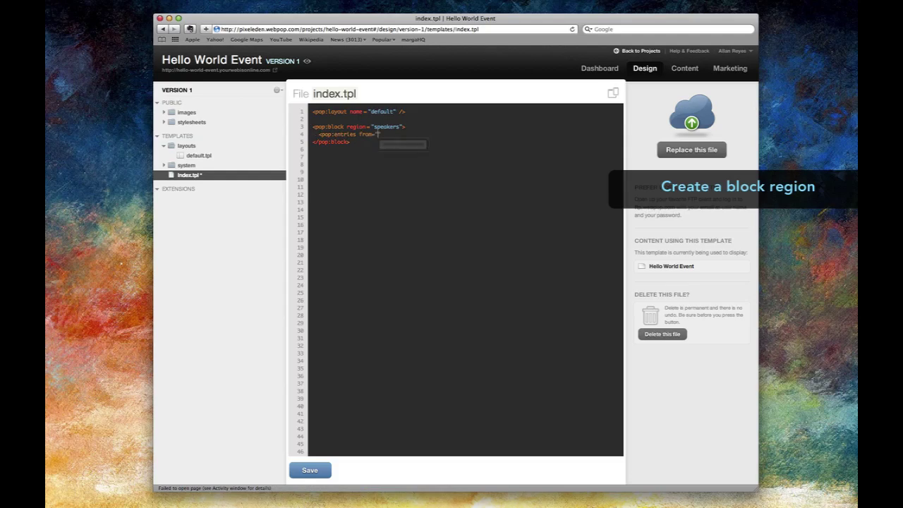Click the index.tpl file name heading
The image size is (903, 508).
click(334, 94)
